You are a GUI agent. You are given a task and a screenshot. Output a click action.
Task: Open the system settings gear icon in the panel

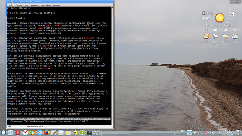[x=97, y=133]
